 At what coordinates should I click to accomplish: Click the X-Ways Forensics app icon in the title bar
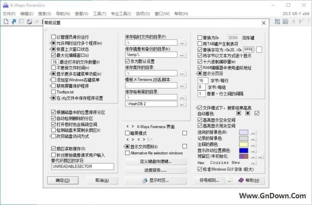6,5
